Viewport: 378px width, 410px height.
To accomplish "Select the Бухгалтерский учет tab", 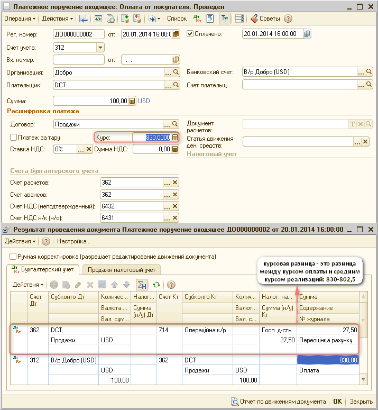I will click(x=47, y=270).
